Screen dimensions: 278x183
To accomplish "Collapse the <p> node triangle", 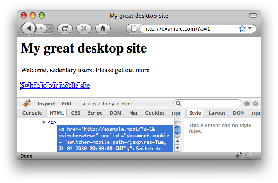I will tap(43, 122).
